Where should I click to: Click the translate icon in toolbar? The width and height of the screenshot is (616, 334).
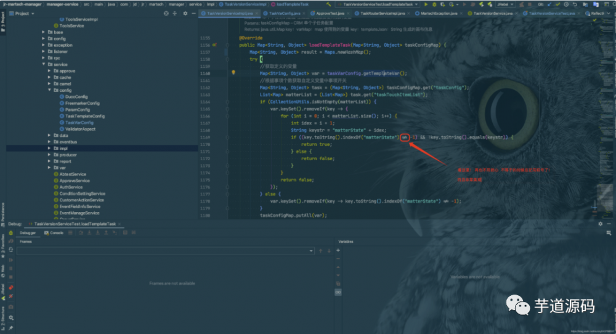(x=596, y=4)
